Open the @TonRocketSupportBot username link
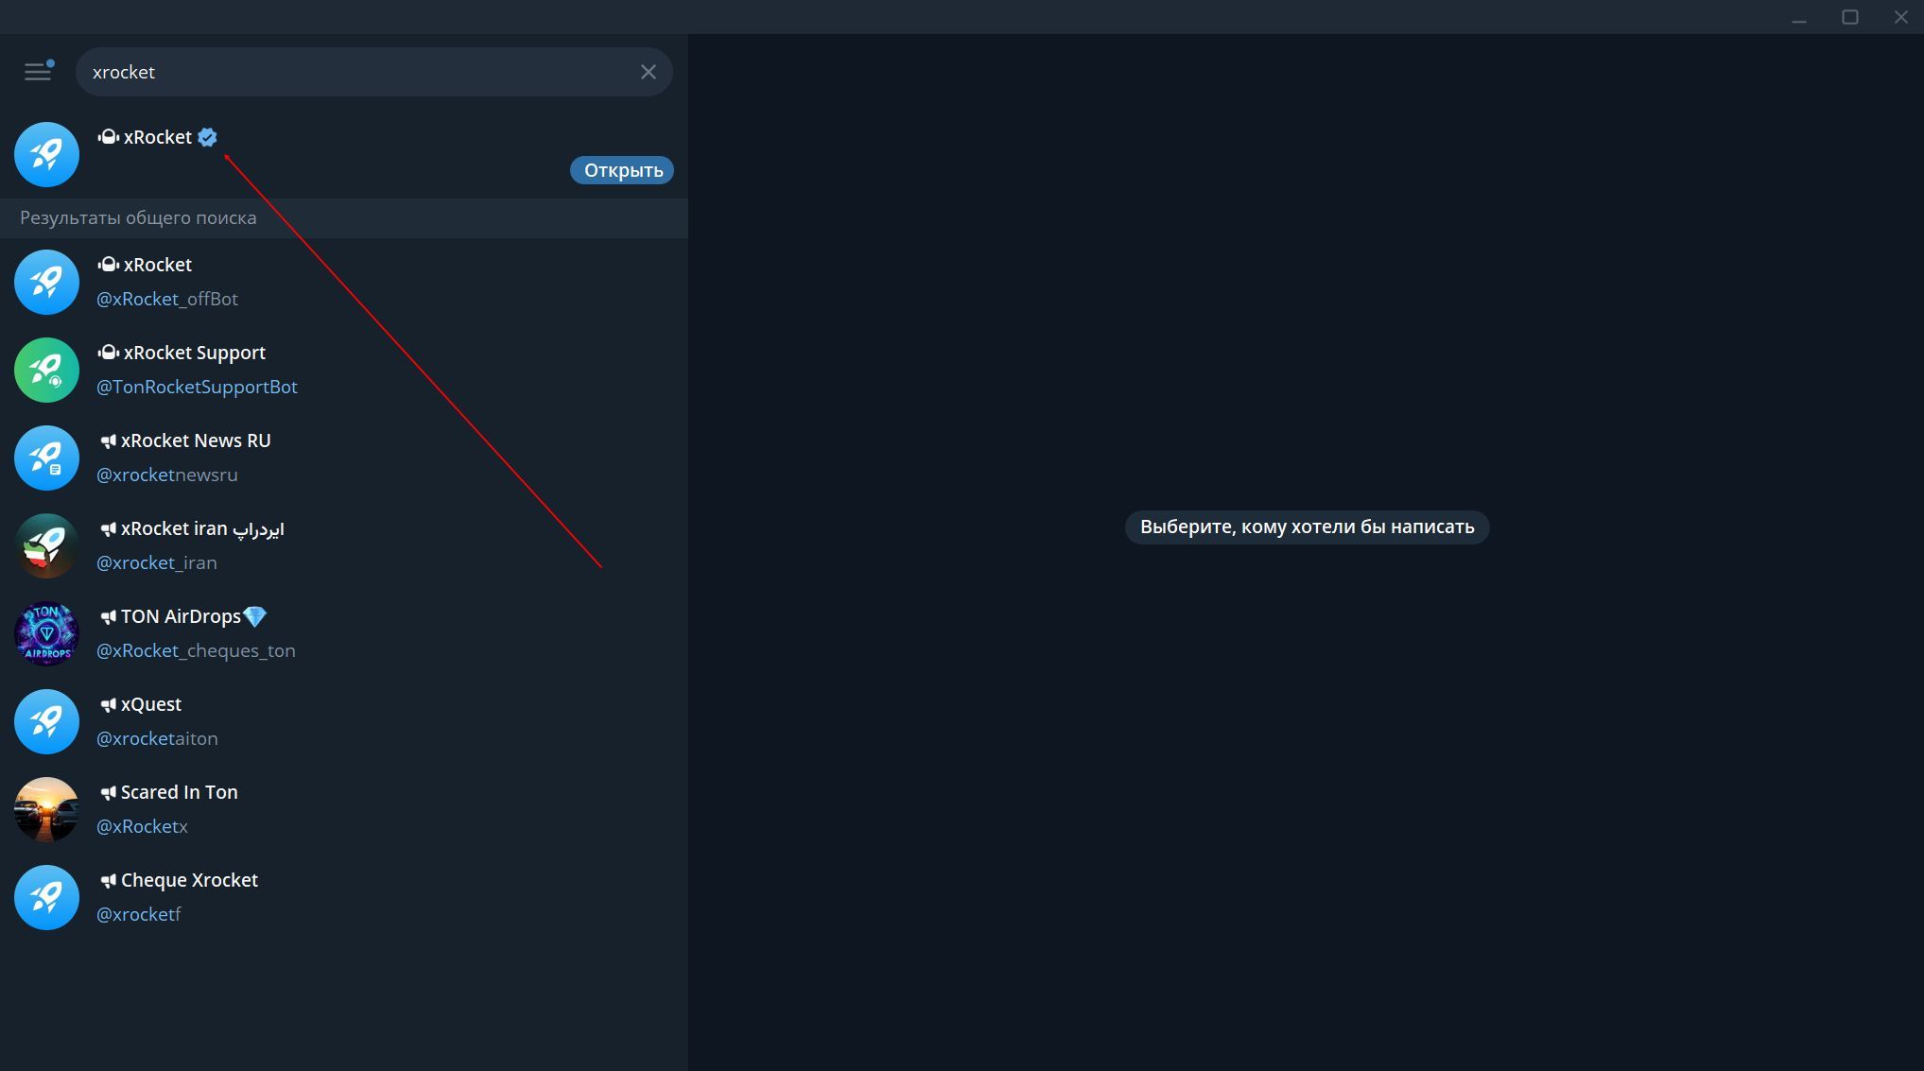The image size is (1924, 1071). click(x=197, y=387)
